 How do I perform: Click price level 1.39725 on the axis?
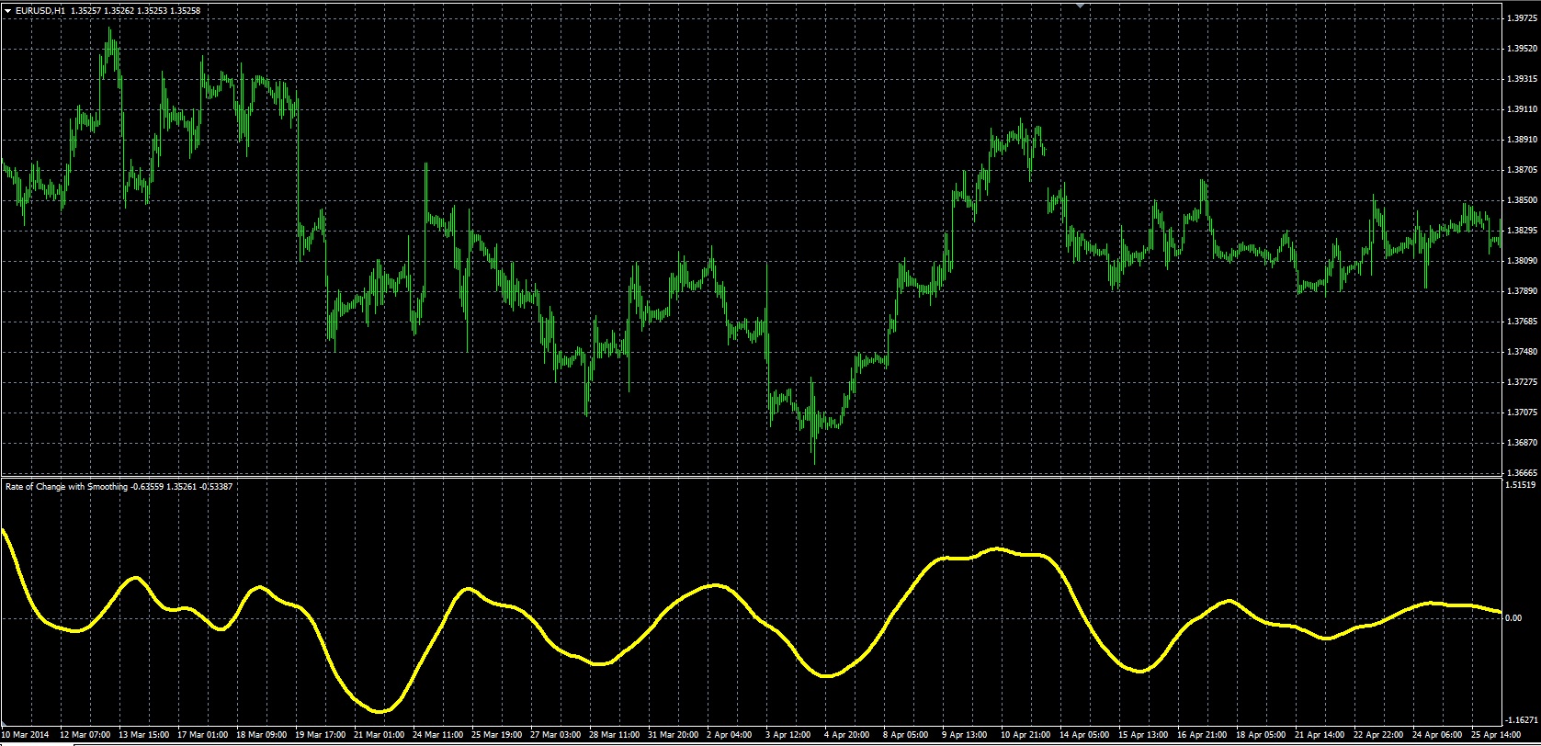(x=1521, y=17)
